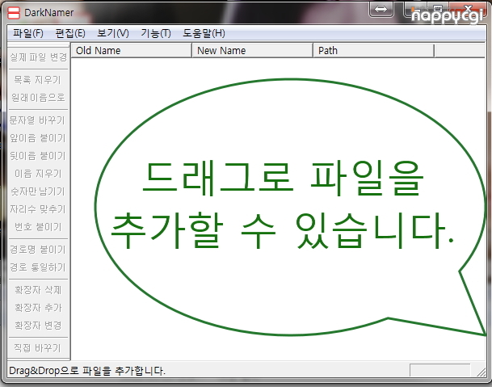Click the 문자열 바꾸기 button
Viewport: 492px width, 387px height.
pos(38,120)
